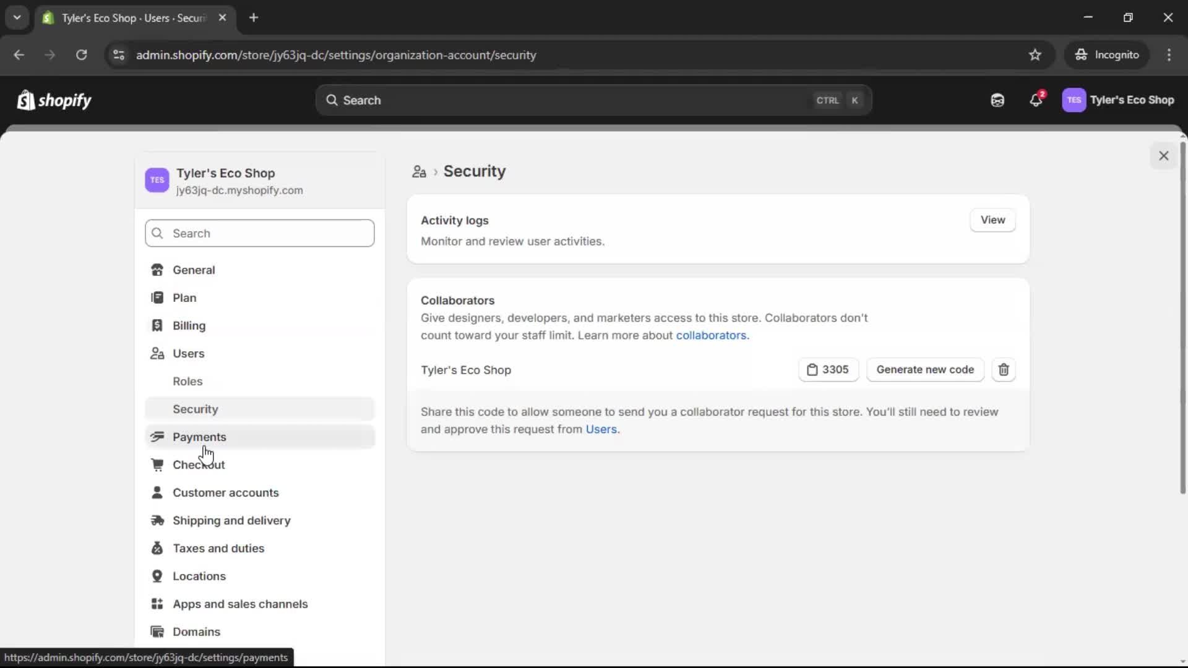Click View for Activity logs
This screenshot has height=668, width=1188.
point(993,220)
